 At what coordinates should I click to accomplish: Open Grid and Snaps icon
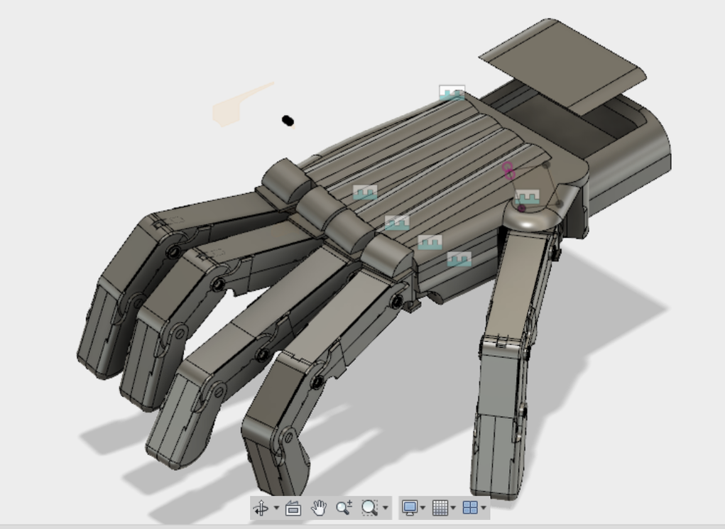coord(440,508)
